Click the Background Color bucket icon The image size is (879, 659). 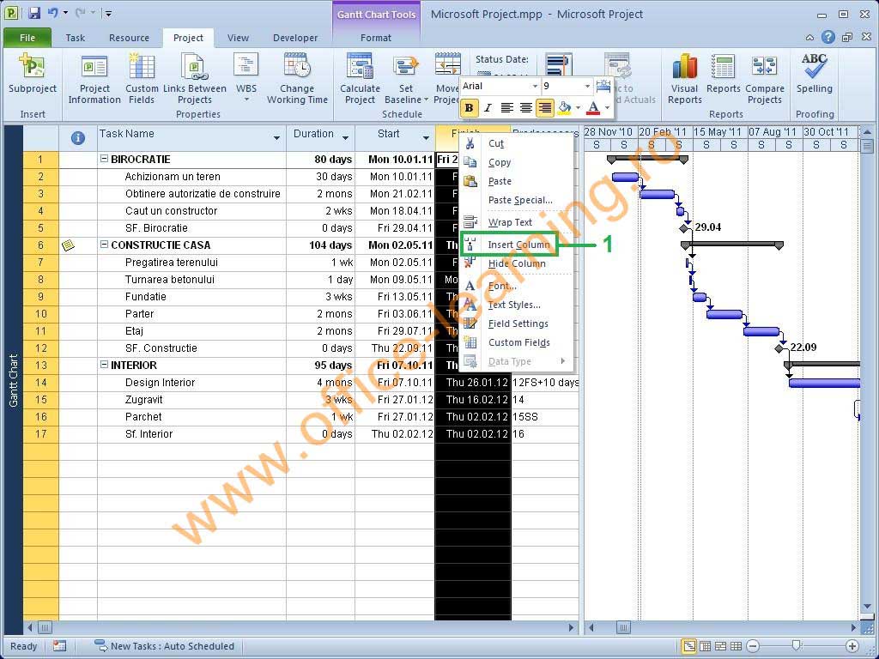565,107
